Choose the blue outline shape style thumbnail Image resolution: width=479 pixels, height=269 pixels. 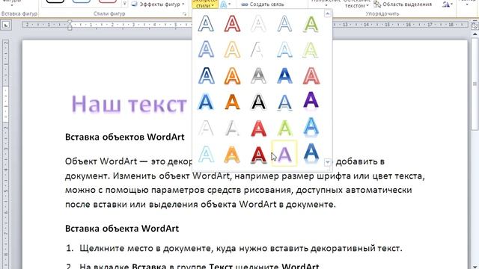82,1
